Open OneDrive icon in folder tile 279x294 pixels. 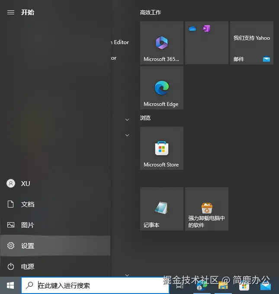tap(192, 29)
